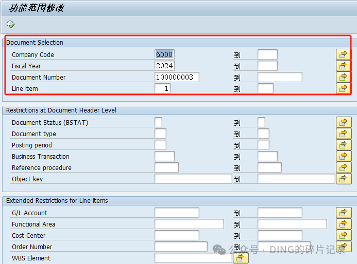Click the WBS Element input field

coord(193,258)
